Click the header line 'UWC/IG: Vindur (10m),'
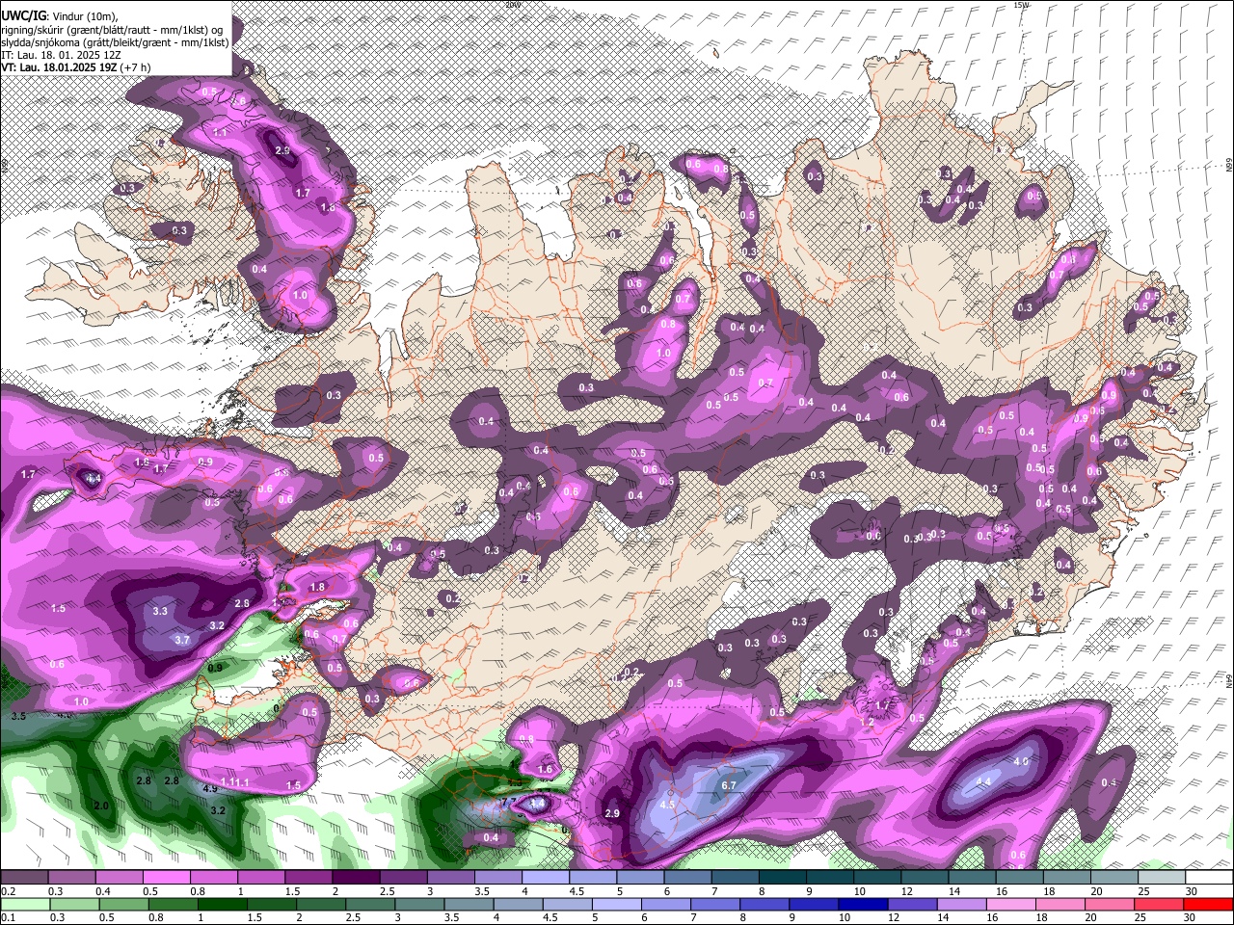The width and height of the screenshot is (1234, 925). pyautogui.click(x=60, y=16)
